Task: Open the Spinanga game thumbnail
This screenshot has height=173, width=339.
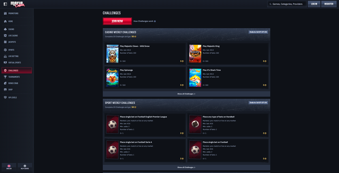Action: click(x=112, y=78)
